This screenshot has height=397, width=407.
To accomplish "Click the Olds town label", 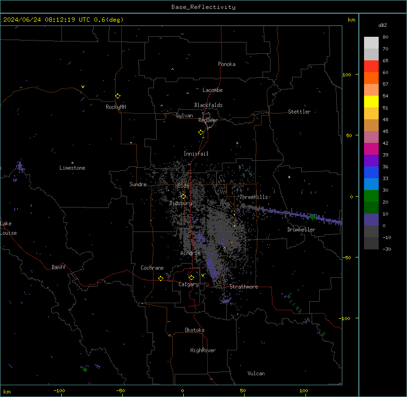I will tap(183, 186).
